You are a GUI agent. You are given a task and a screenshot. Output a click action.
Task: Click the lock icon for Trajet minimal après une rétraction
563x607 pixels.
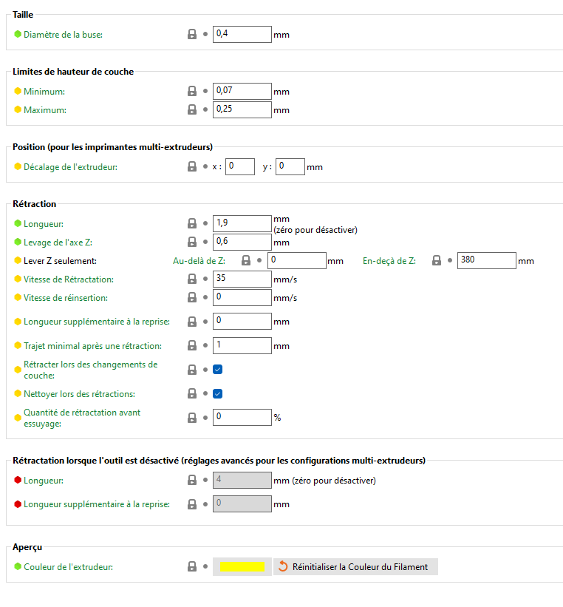point(192,346)
